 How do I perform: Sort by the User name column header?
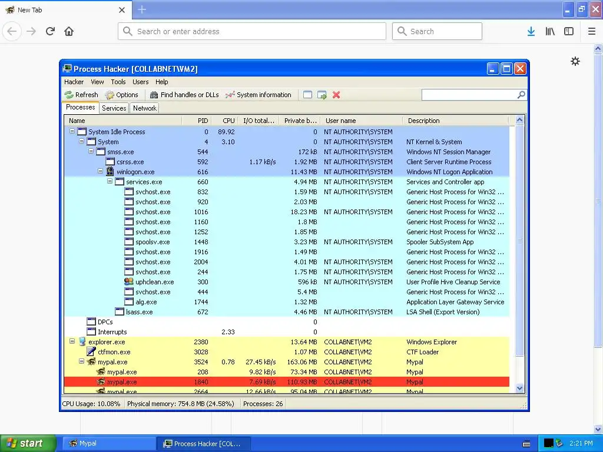[362, 121]
